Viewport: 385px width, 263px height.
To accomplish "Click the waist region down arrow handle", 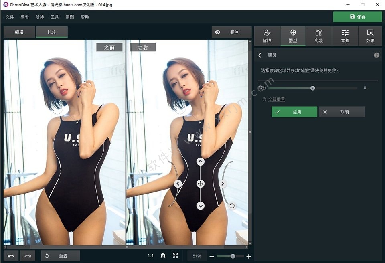I will pos(201,206).
